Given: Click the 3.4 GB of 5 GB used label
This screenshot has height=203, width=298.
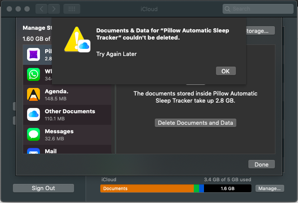Looking at the screenshot, I should 227,179.
